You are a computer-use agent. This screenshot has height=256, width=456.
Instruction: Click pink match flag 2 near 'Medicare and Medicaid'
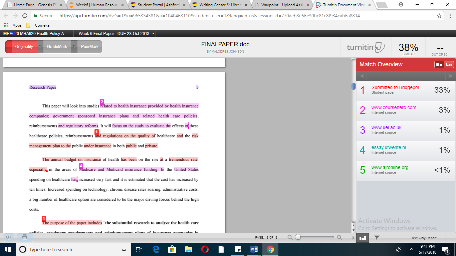click(81, 165)
